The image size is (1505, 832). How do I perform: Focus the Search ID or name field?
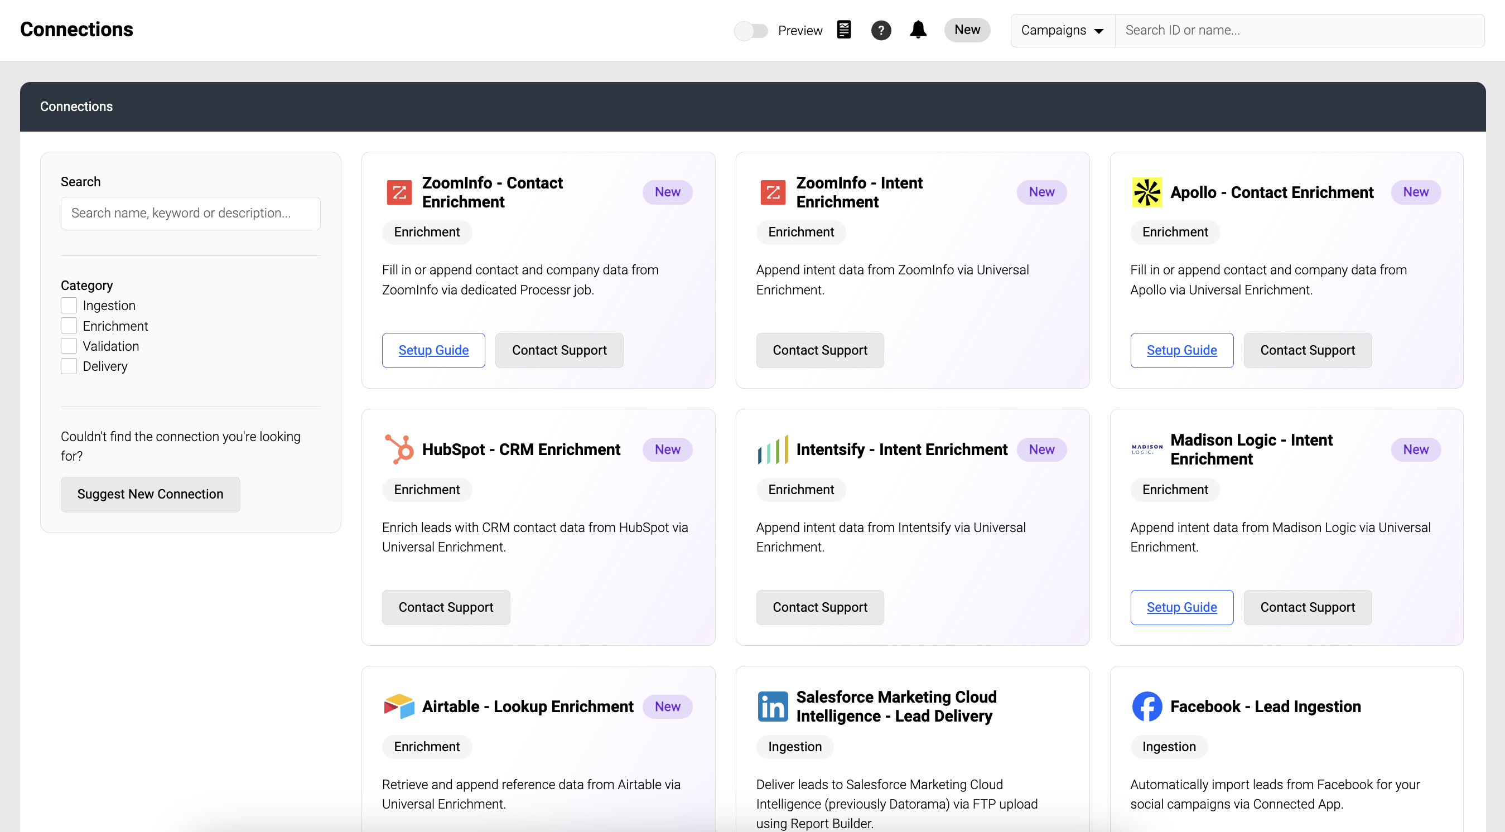pyautogui.click(x=1299, y=30)
